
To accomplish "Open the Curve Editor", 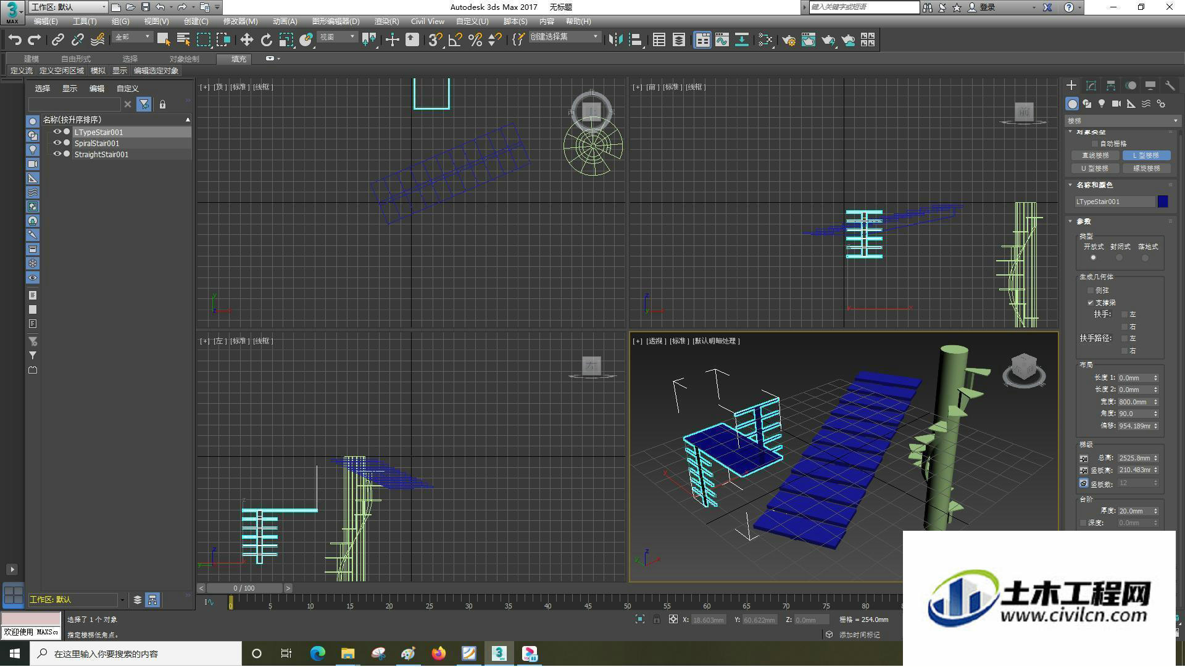I will (x=722, y=40).
